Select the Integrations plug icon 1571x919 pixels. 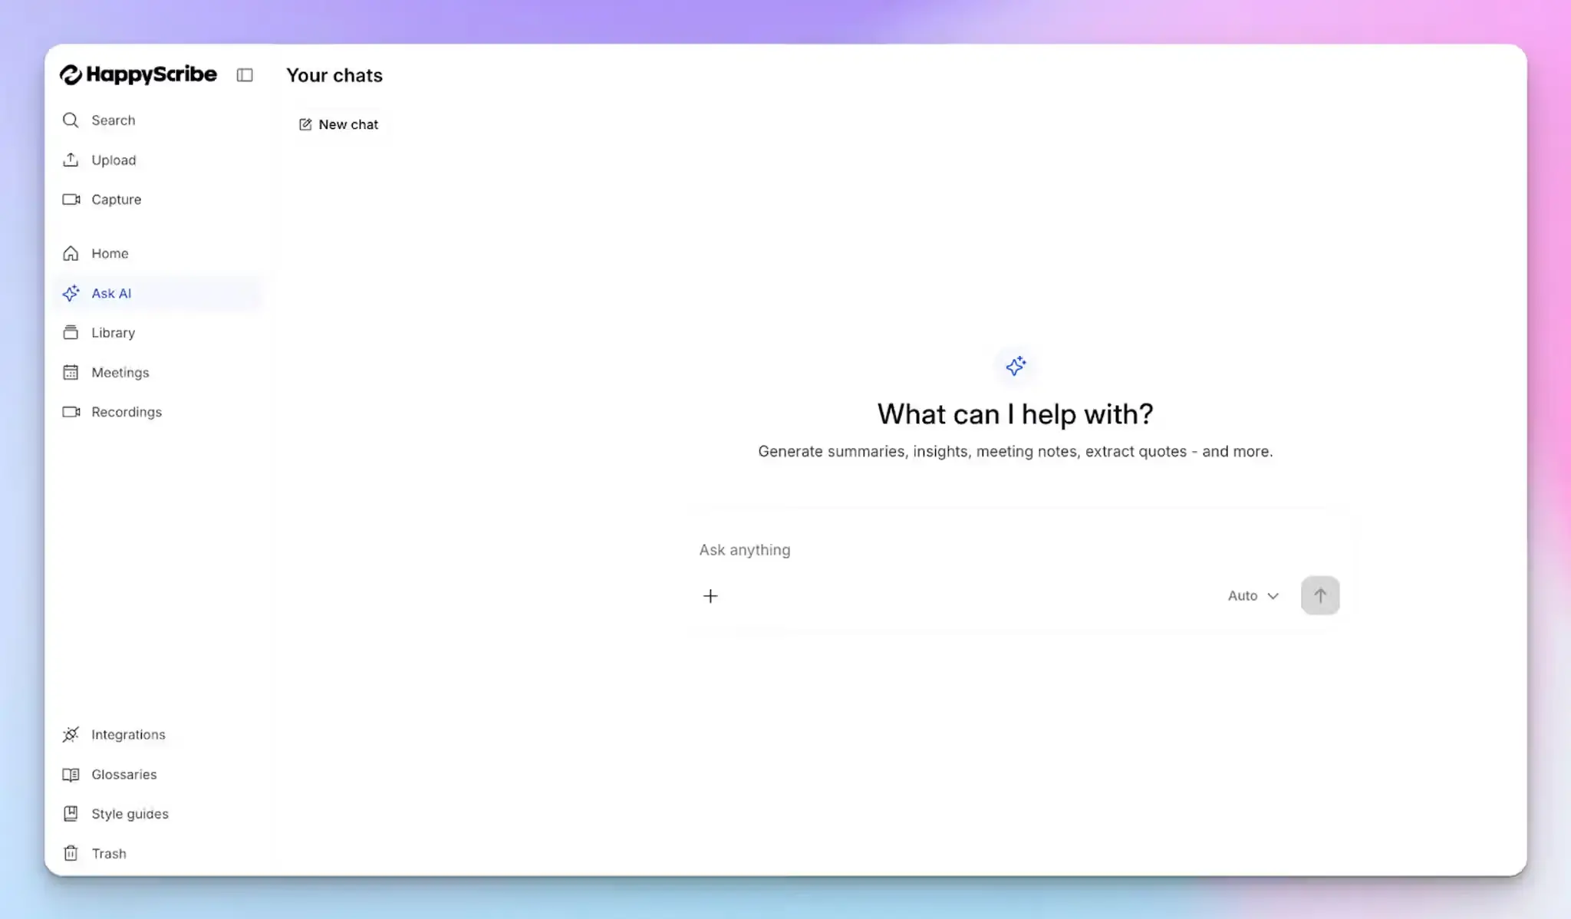point(70,734)
